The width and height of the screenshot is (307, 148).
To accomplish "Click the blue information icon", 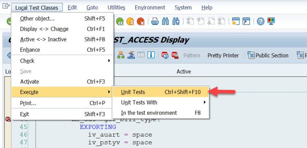I will 151,55.
